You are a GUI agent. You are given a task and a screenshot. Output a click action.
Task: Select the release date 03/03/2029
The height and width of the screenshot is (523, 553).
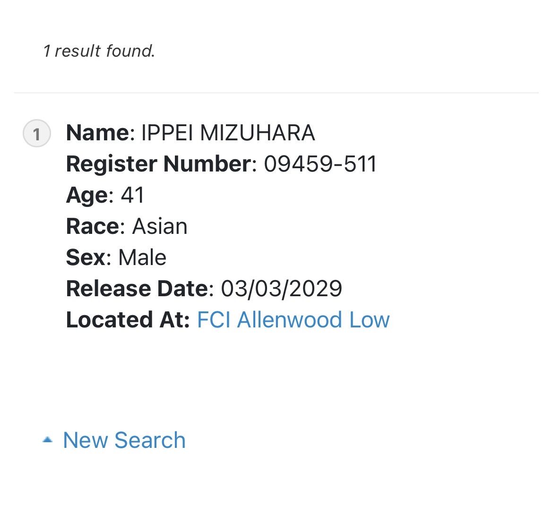(281, 289)
